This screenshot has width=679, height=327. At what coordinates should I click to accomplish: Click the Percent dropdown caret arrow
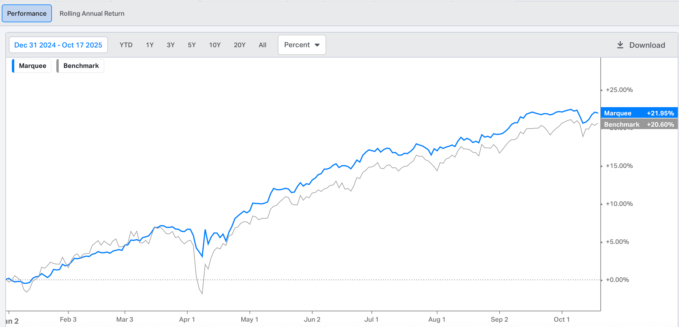(x=317, y=45)
